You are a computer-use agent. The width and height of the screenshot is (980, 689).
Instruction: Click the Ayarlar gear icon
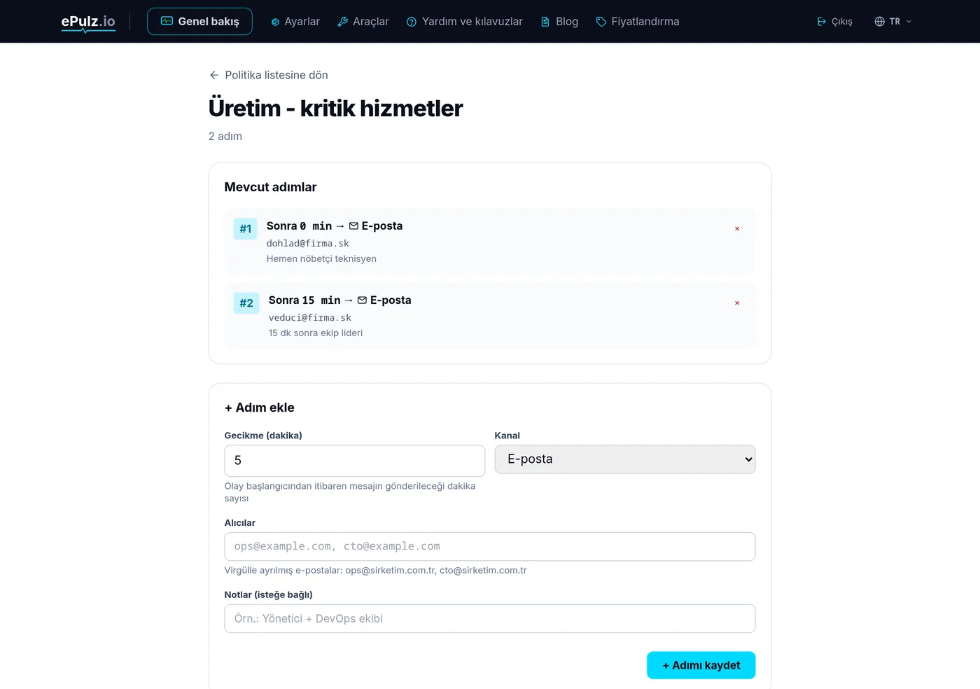point(275,22)
